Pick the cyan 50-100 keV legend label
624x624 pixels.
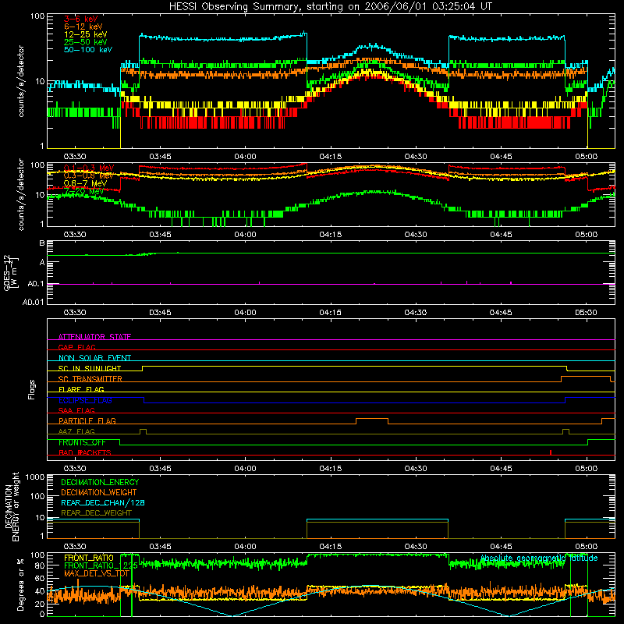click(88, 50)
